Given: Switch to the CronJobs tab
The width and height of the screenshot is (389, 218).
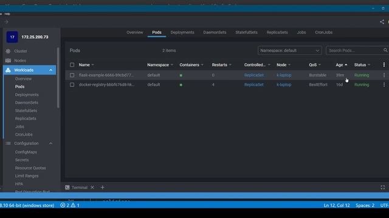Looking at the screenshot, I should 324,32.
